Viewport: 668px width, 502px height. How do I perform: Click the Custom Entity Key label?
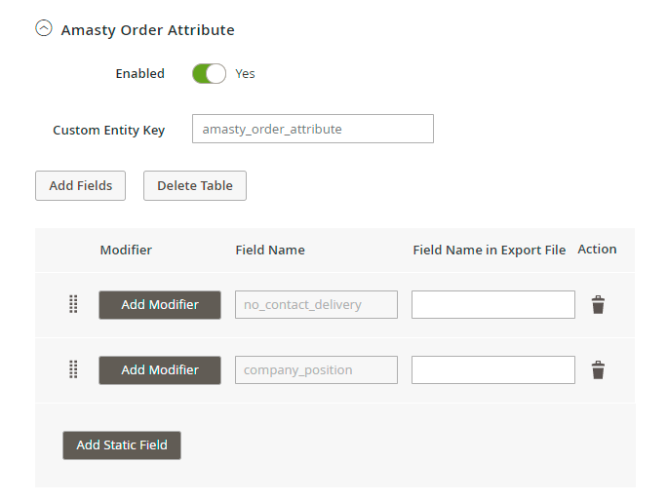(108, 131)
